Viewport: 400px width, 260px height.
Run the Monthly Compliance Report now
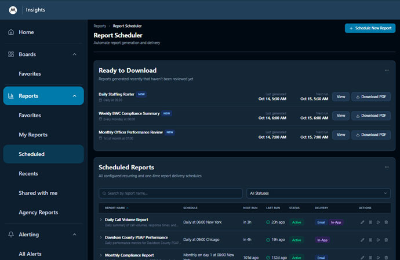379,258
